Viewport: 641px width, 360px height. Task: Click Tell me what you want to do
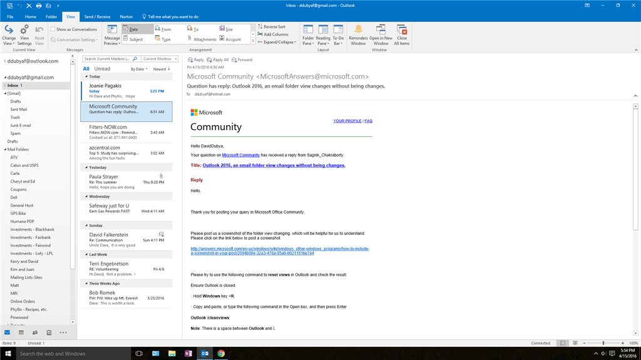[x=170, y=17]
